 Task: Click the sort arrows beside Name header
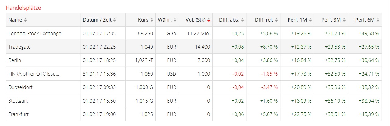click(x=25, y=20)
